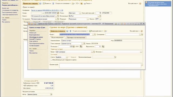The height and width of the screenshot is (97, 173).
Task: Open proposal window Создать на основании dropdown
Action: point(63,4)
